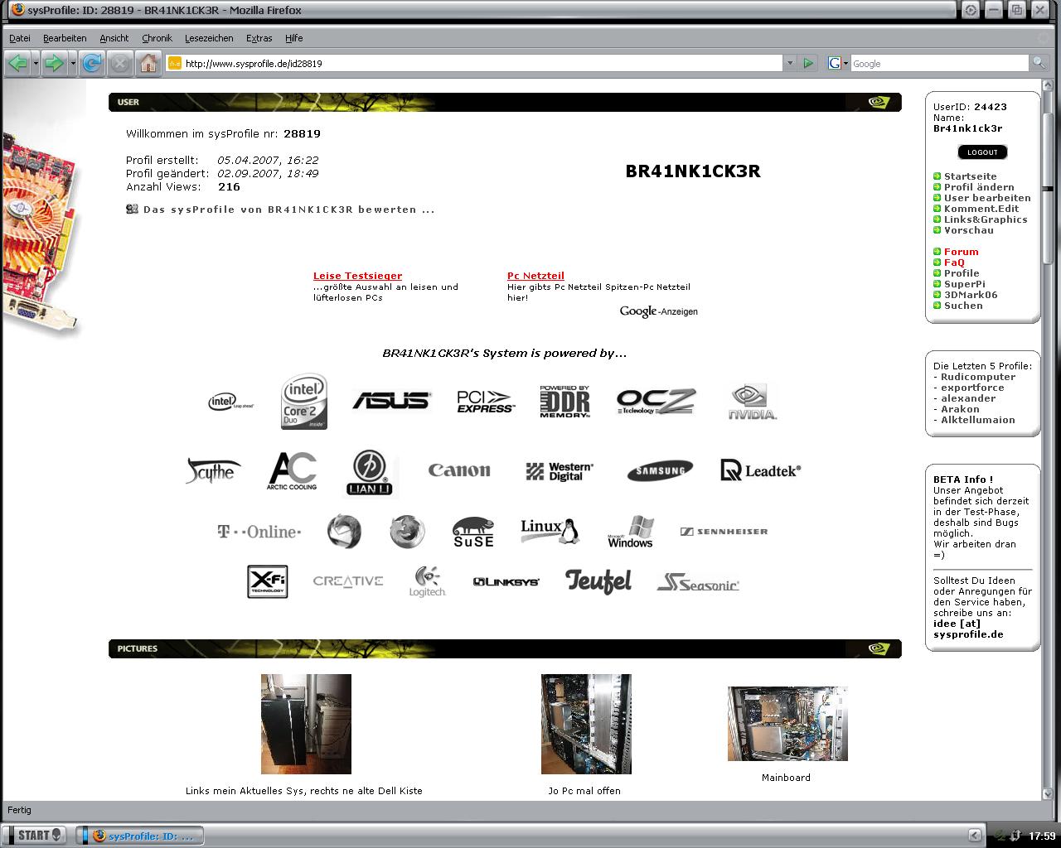Open the Back button history dropdown
The image size is (1061, 848).
coord(36,63)
